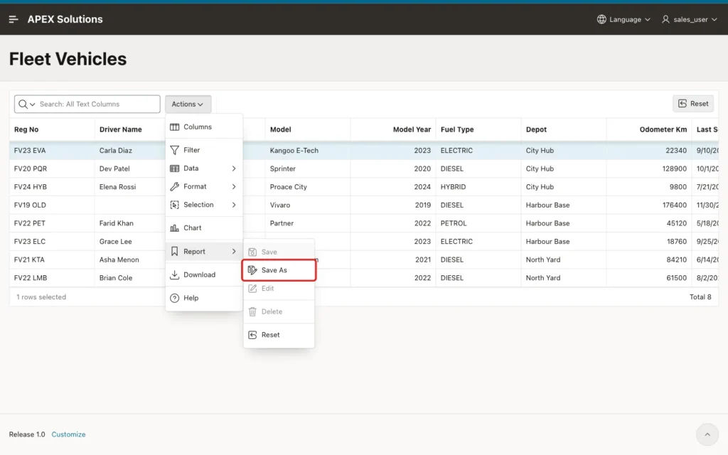Open the sales_user account dropdown

coord(690,19)
